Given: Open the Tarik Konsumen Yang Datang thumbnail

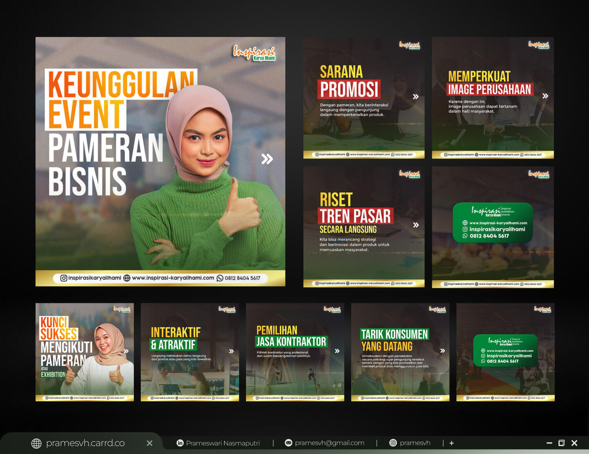Looking at the screenshot, I should (400, 352).
